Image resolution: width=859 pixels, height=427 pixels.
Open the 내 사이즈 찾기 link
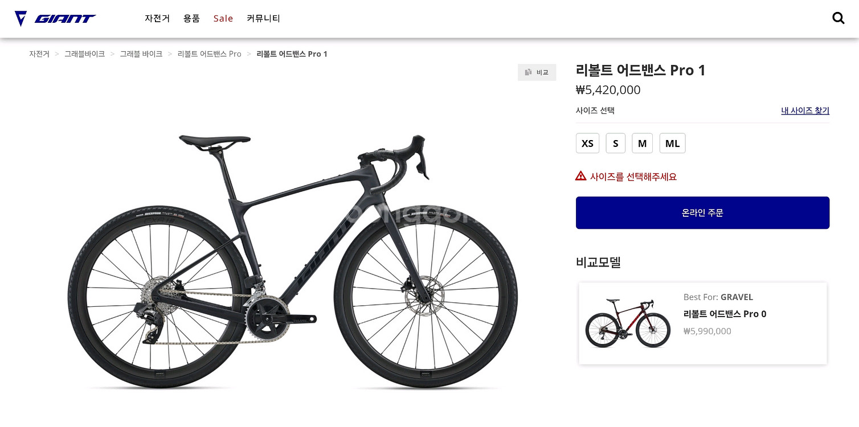pos(805,110)
